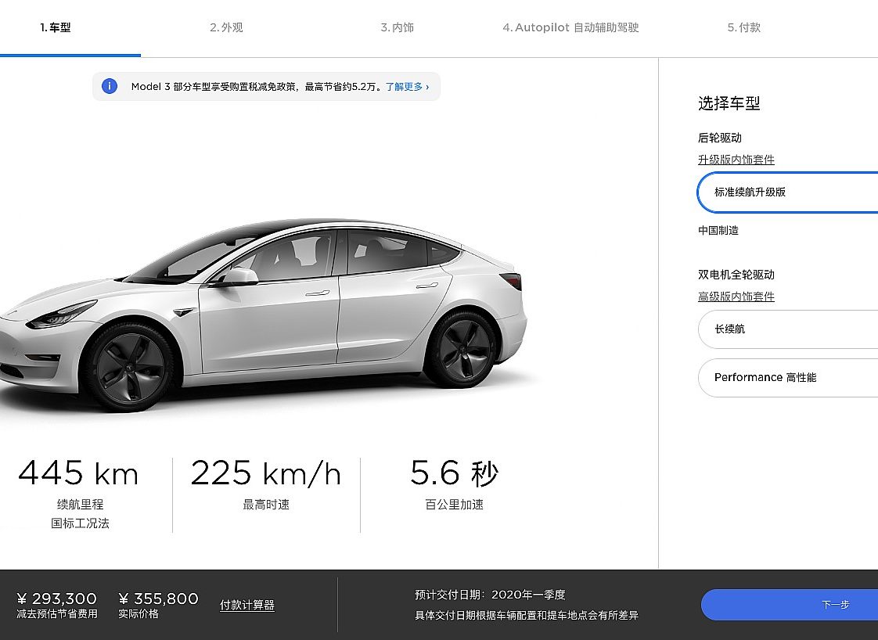Click the white Model 3 car image
Image resolution: width=878 pixels, height=640 pixels.
(x=263, y=314)
